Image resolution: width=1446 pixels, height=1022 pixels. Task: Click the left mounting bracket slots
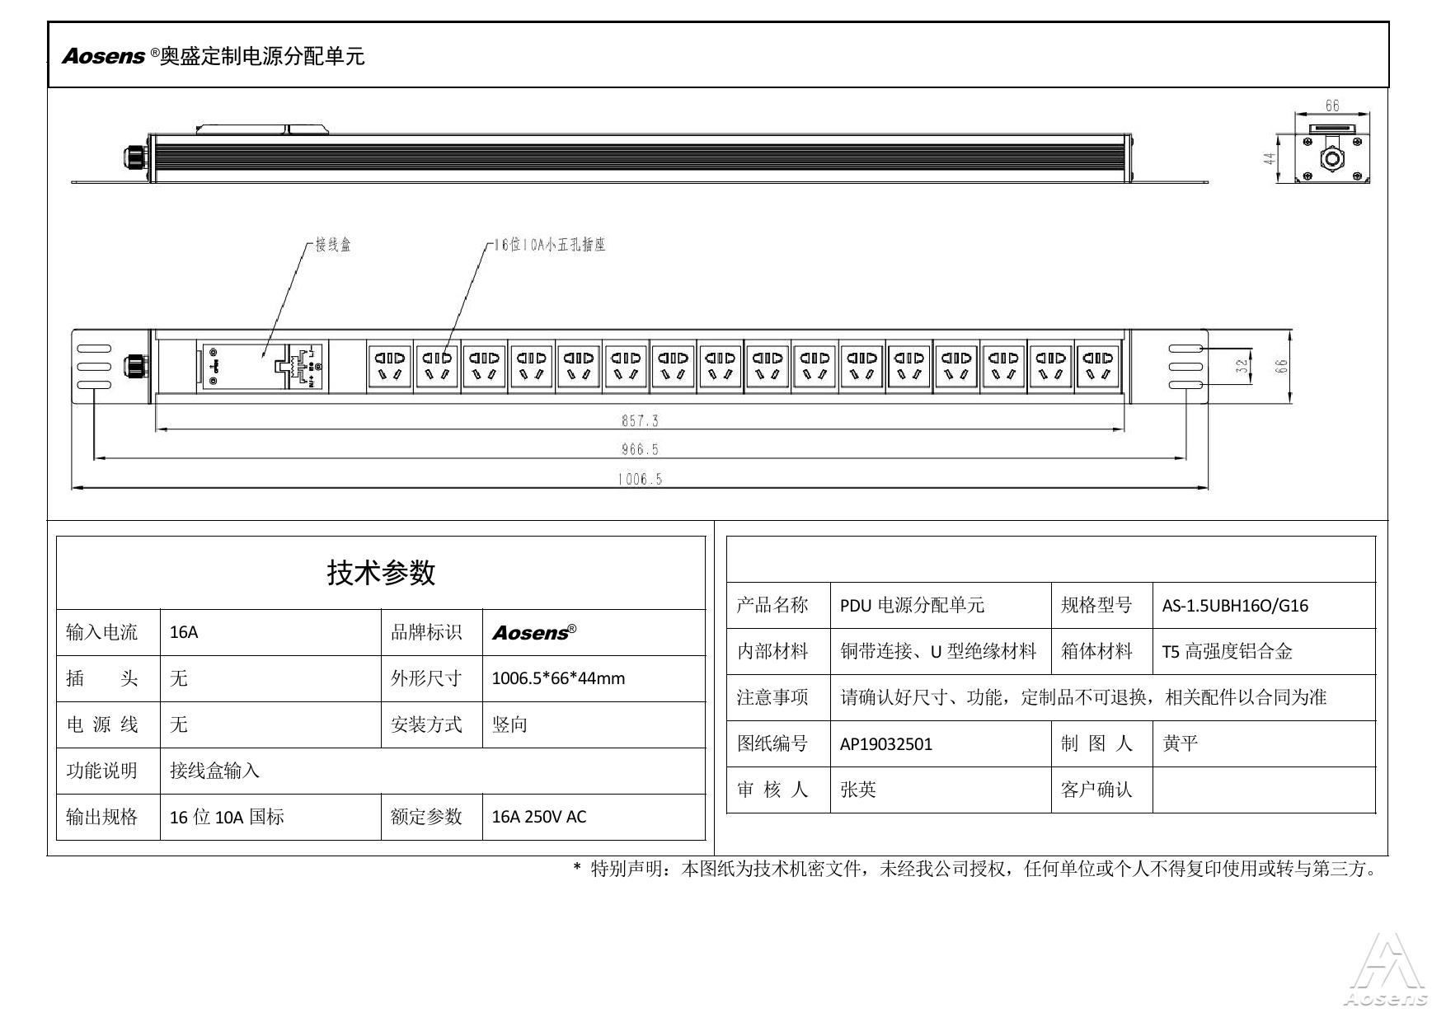click(x=94, y=367)
